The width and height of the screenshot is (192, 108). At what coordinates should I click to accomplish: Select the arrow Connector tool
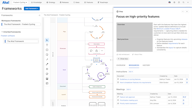pos(47,59)
